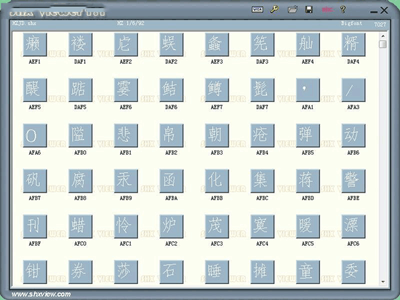Open a font file with folder icon

coord(292,9)
